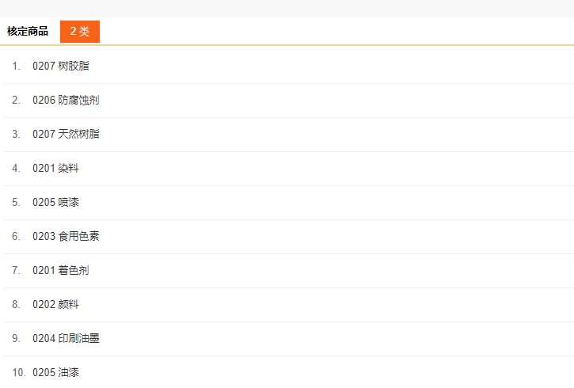
Task: Click list number 2. beside 防腐蚀剂
Action: [x=16, y=100]
